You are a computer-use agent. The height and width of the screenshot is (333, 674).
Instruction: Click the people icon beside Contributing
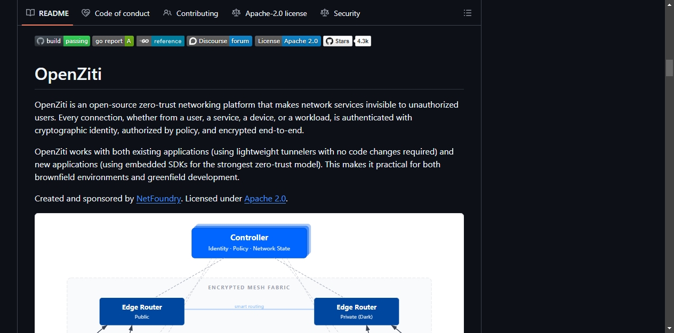point(167,13)
